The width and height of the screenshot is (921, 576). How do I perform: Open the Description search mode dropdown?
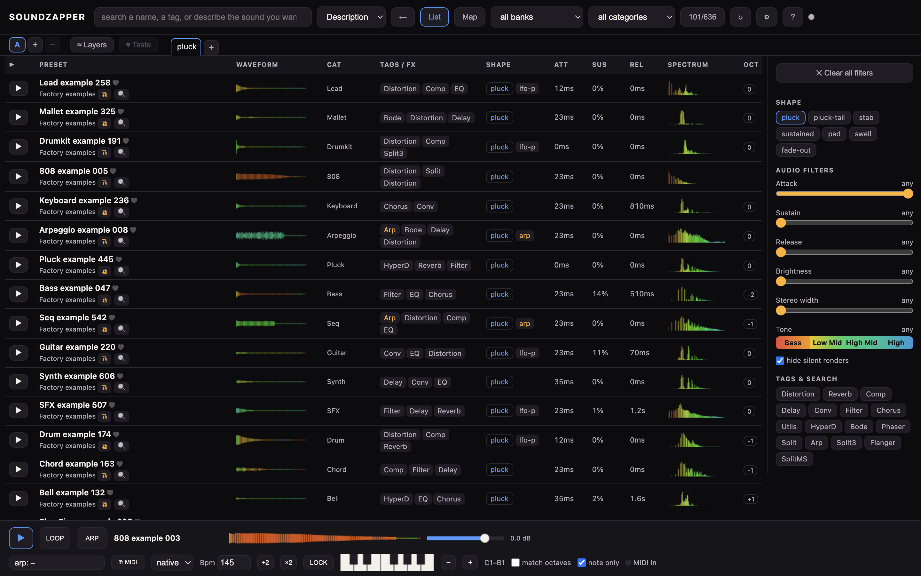pos(351,17)
